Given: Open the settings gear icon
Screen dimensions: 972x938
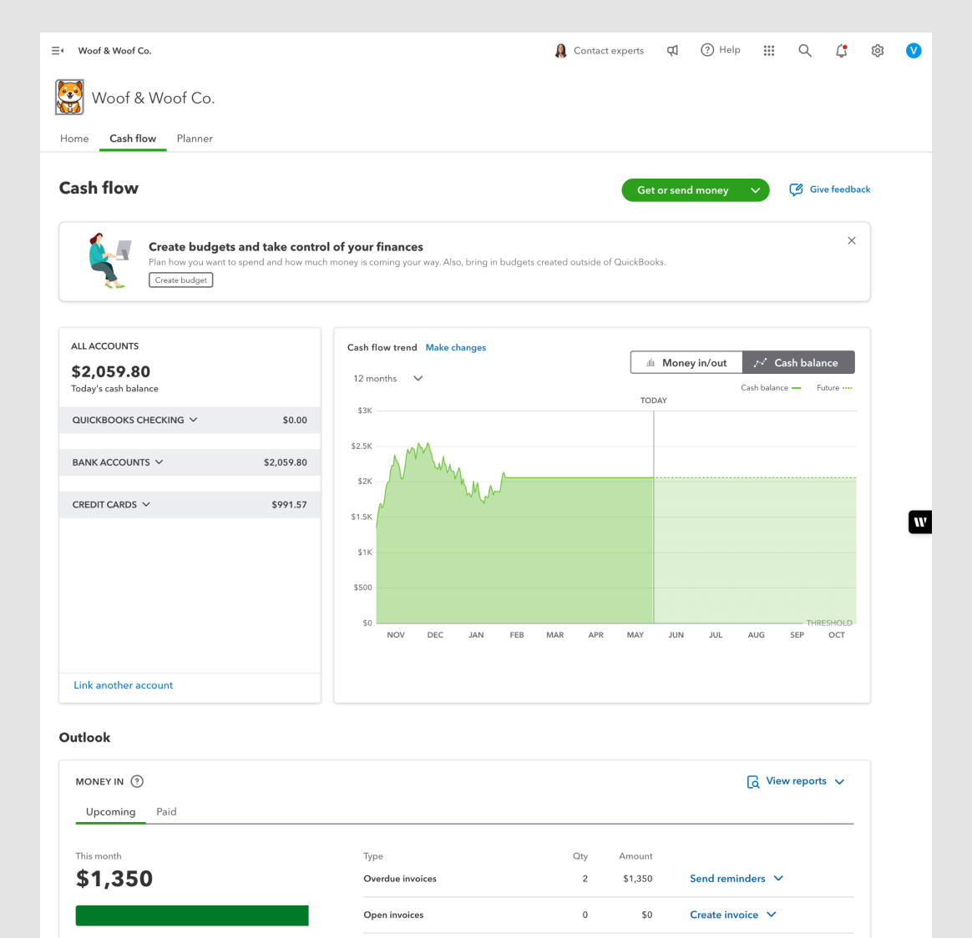Looking at the screenshot, I should point(877,51).
